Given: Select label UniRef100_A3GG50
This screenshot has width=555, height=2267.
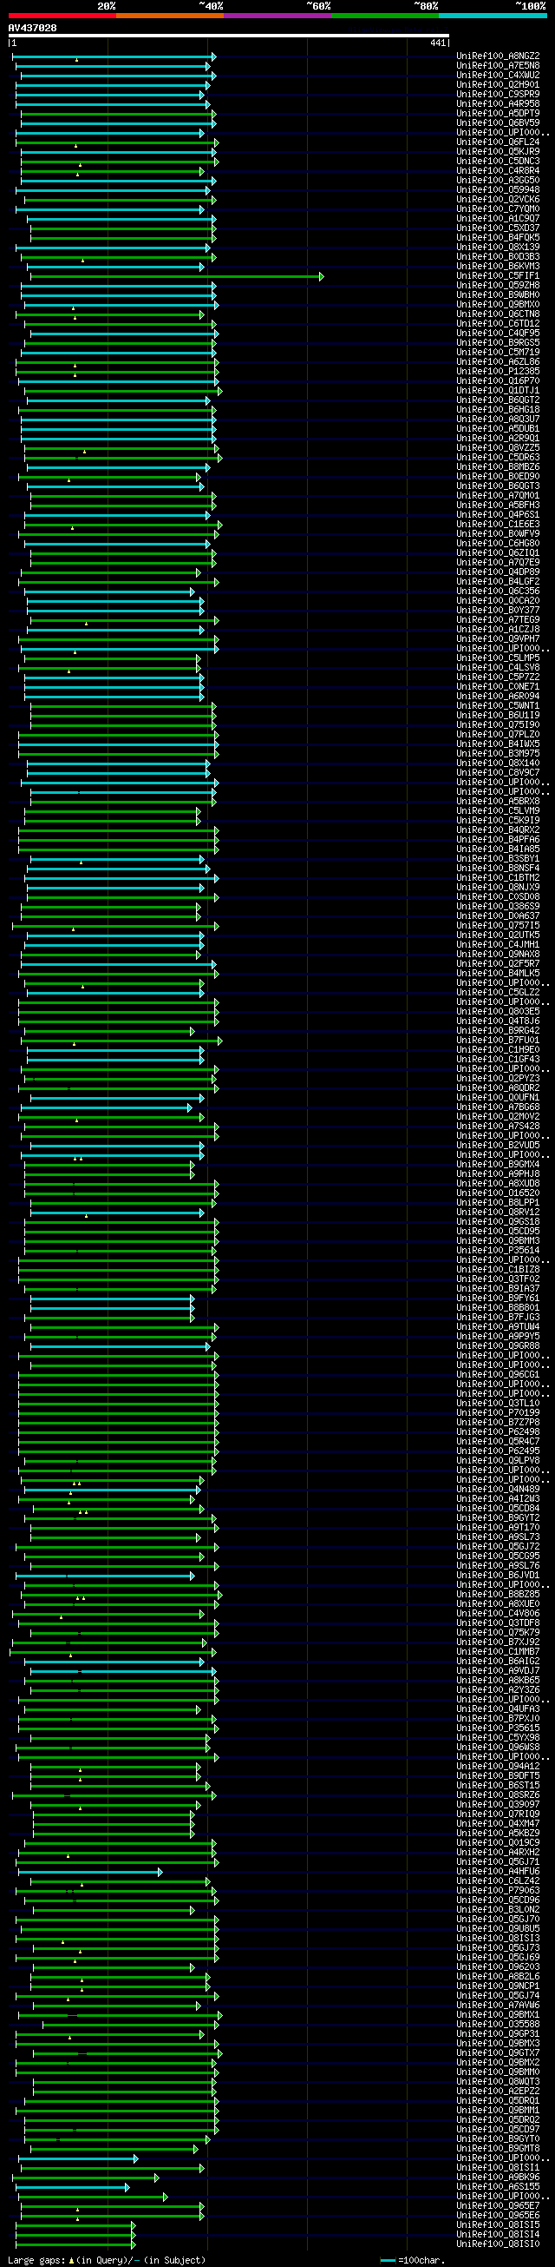Looking at the screenshot, I should (498, 181).
